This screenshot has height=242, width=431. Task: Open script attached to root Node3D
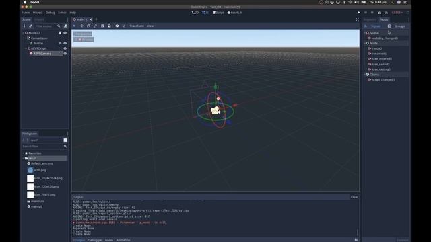click(x=60, y=33)
